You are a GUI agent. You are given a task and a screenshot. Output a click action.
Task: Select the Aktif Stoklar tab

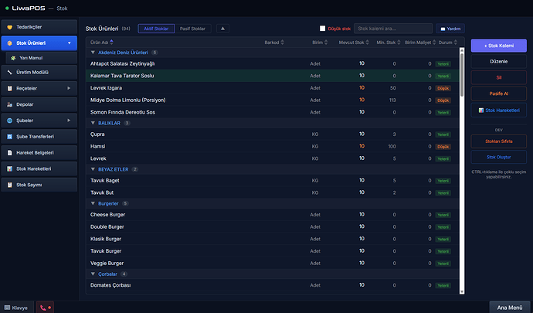pos(157,29)
